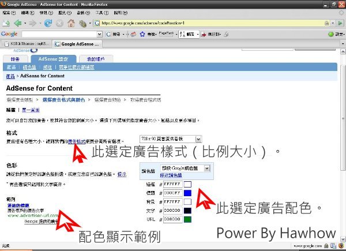The image size is (346, 251).
Task: Open the History (S) menu
Action: [65, 13]
